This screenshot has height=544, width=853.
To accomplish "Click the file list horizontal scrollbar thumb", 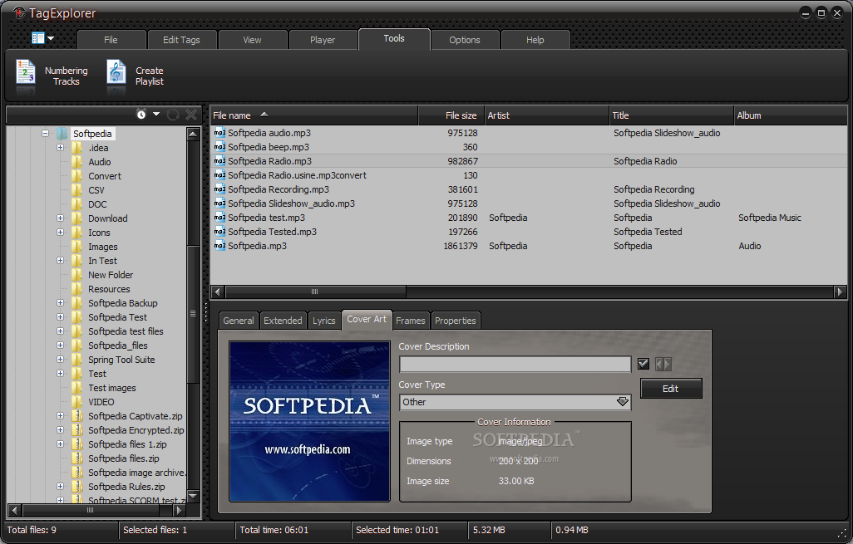I will 316,292.
